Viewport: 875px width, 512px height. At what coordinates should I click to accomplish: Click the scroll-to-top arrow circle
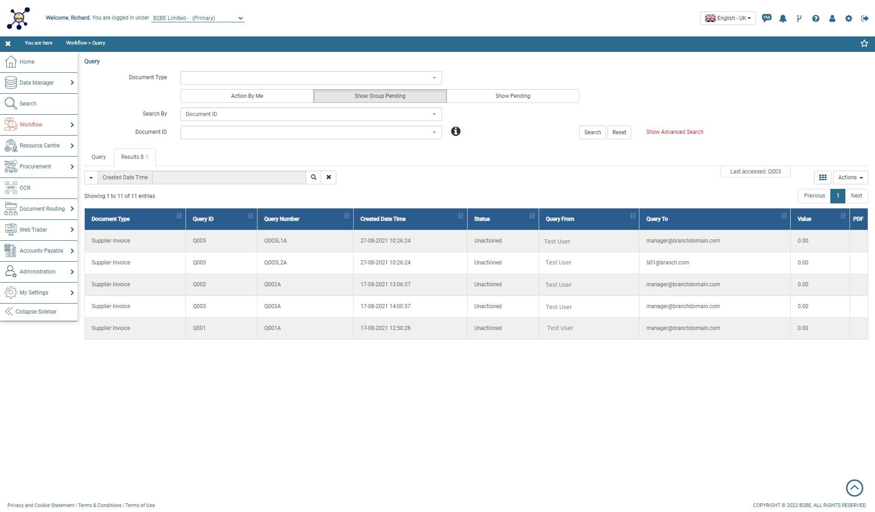[854, 488]
